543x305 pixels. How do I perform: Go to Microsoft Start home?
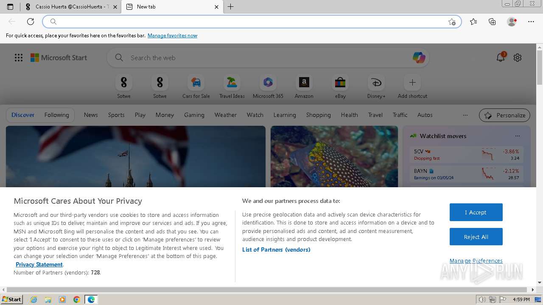point(59,58)
